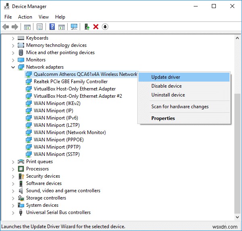242x231 pixels.
Task: Select WAN Miniport (L2TP)
Action: 57,125
